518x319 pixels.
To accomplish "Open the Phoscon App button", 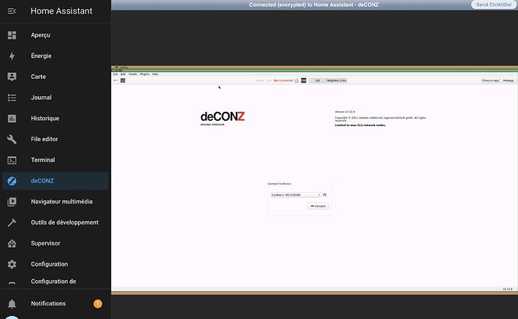I will click(490, 80).
